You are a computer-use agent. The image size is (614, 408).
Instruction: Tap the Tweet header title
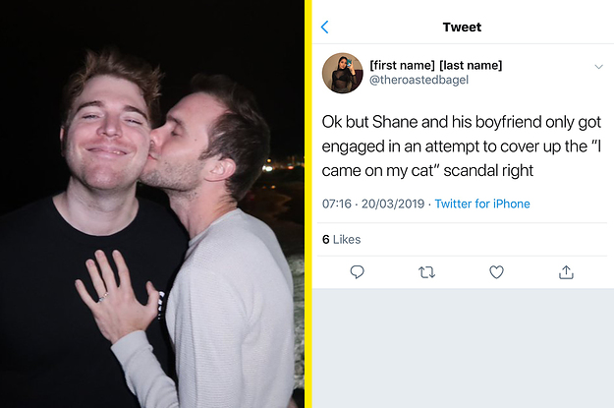click(462, 27)
